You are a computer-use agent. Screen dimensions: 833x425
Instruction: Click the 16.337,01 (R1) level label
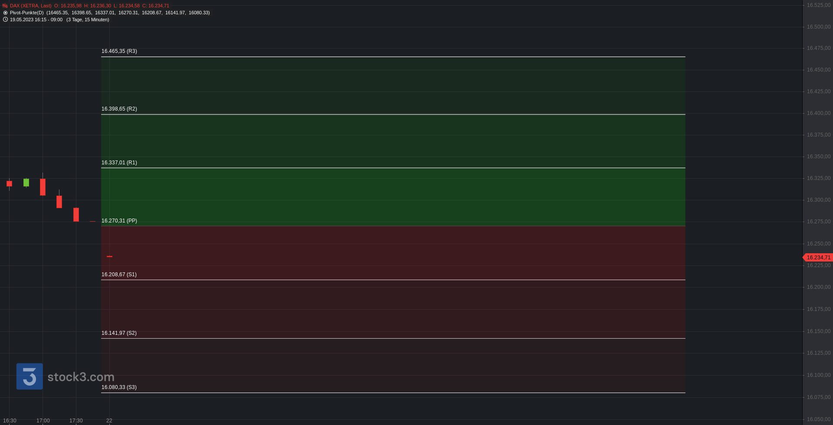coord(119,163)
